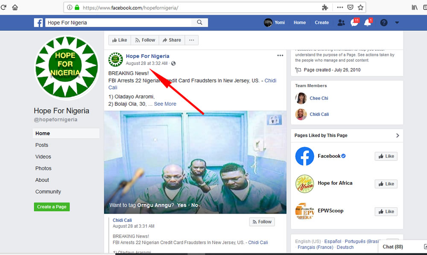Image resolution: width=427 pixels, height=255 pixels.
Task: Switch language to Español
Action: (x=333, y=241)
